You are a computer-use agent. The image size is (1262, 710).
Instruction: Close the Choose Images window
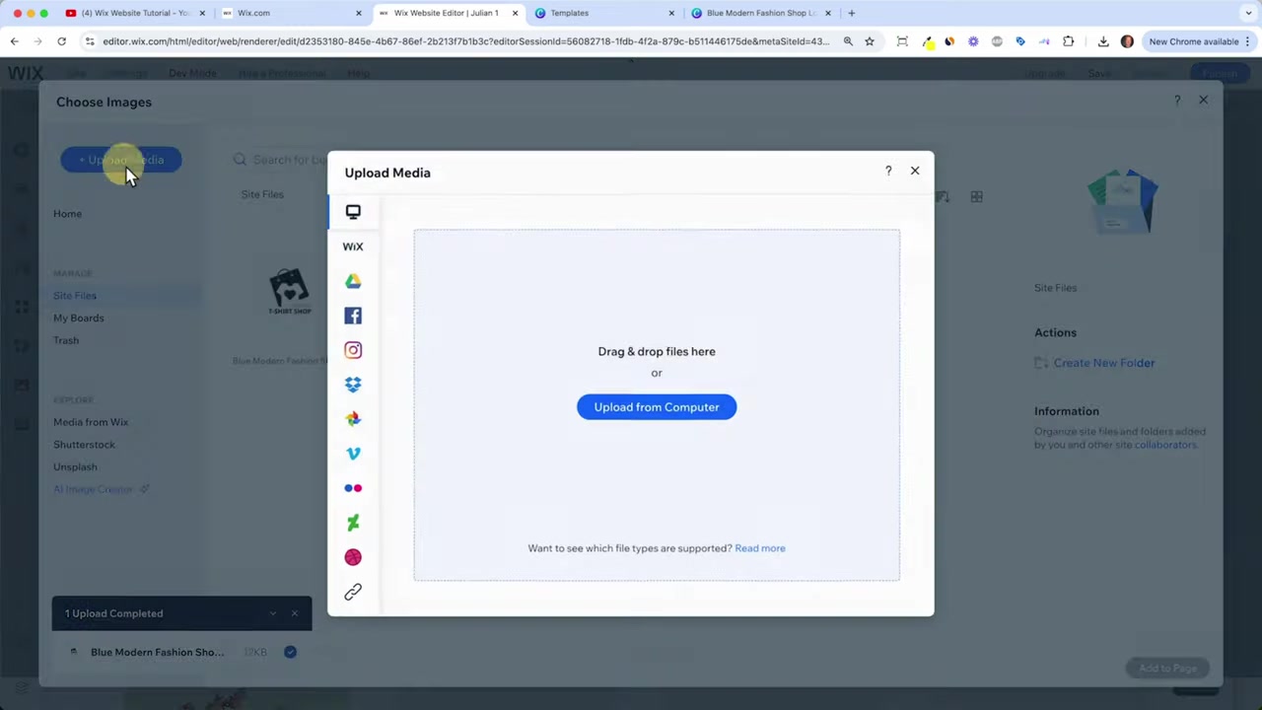coord(1203,100)
